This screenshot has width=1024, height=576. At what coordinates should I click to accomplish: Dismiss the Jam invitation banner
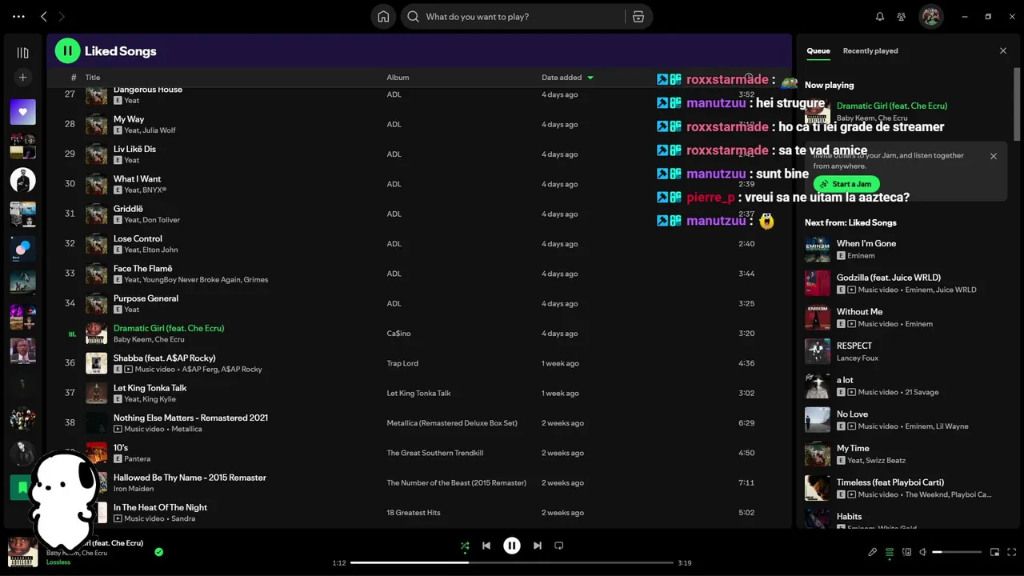[x=994, y=156]
